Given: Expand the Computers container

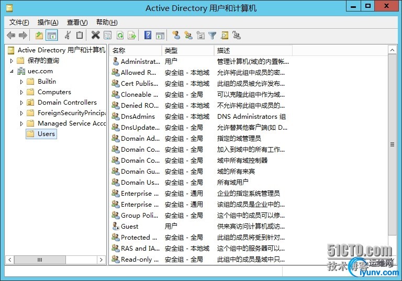Looking at the screenshot, I should pos(21,92).
